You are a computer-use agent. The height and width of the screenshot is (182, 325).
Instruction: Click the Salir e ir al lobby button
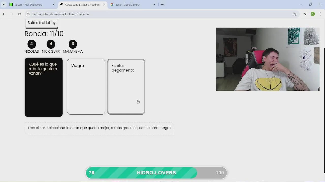click(42, 23)
